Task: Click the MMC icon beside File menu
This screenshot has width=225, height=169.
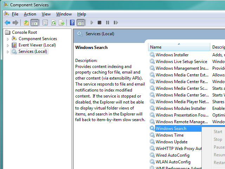Action: [x=6, y=14]
